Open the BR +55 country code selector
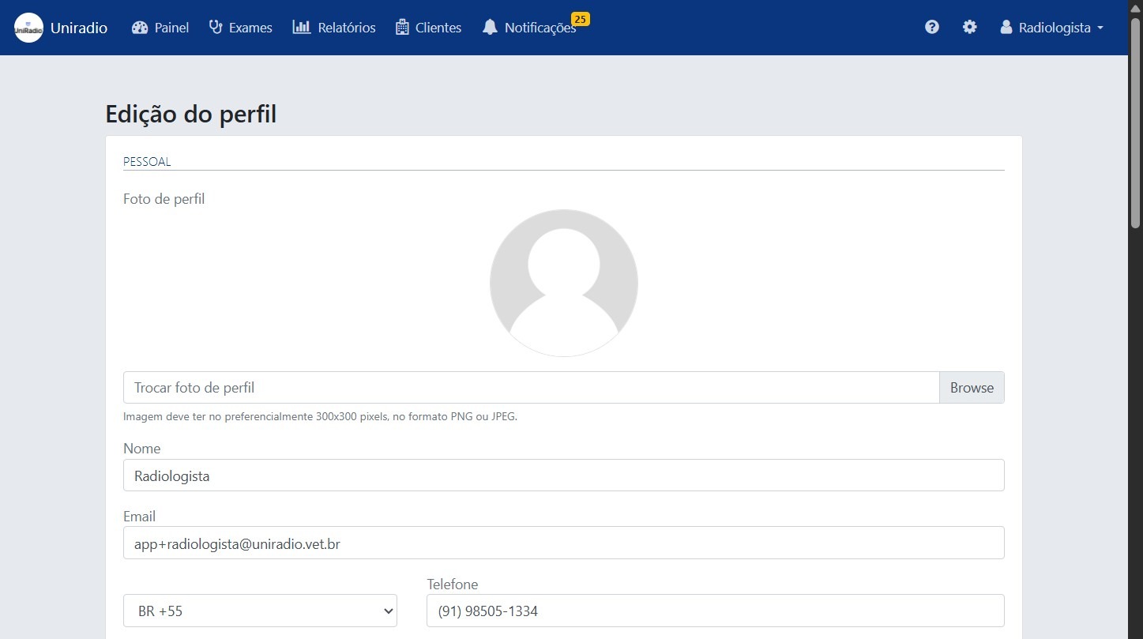This screenshot has width=1143, height=639. (260, 611)
